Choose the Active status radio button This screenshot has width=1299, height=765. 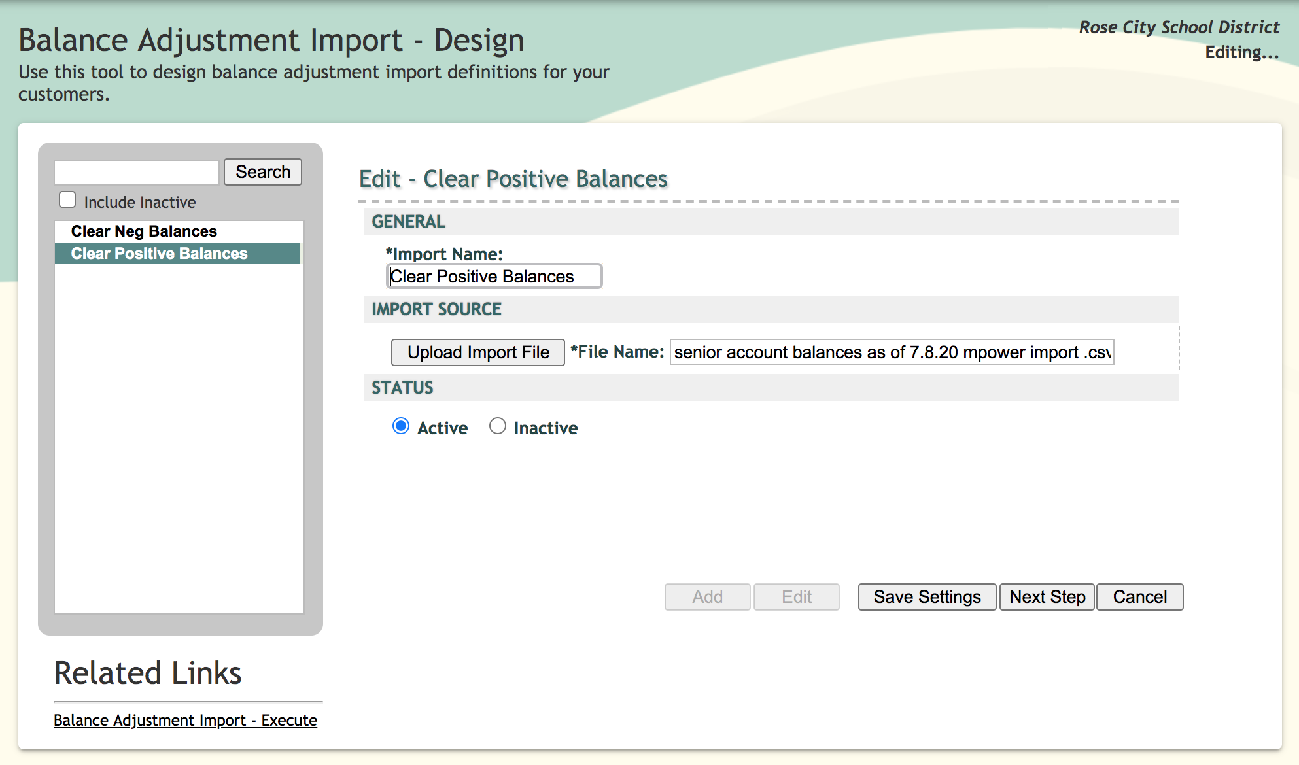pos(401,426)
